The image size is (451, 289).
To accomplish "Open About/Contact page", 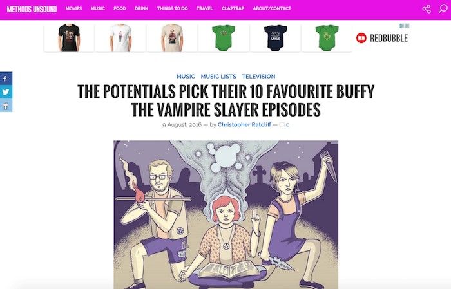I will [x=272, y=8].
